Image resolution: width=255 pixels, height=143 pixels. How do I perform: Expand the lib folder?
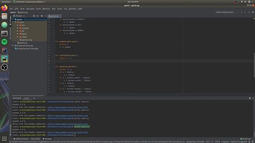[x=18, y=31]
